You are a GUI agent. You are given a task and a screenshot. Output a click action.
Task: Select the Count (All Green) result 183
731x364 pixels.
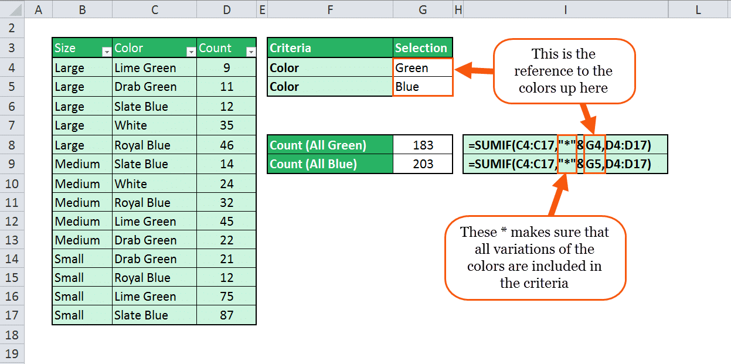(423, 145)
